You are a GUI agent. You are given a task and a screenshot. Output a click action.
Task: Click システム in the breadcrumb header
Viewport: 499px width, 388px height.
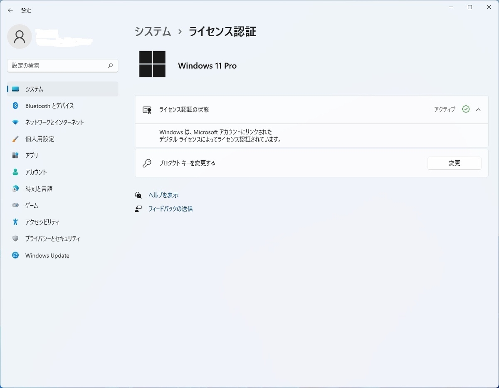[153, 31]
